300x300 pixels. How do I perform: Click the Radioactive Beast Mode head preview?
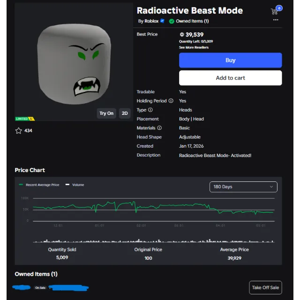[74, 64]
